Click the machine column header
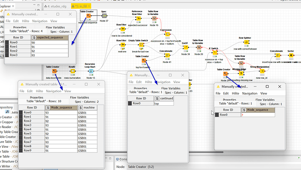This screenshot has height=170, width=301. coord(87,108)
